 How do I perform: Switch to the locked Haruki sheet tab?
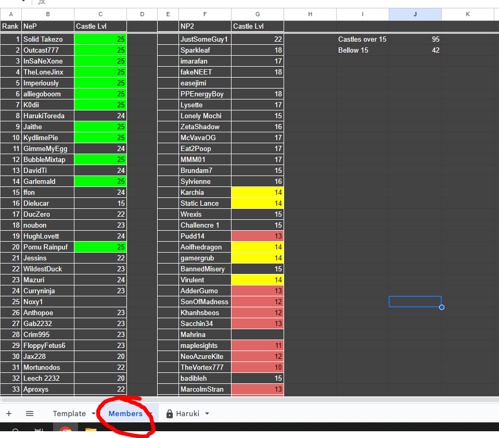[x=187, y=414]
